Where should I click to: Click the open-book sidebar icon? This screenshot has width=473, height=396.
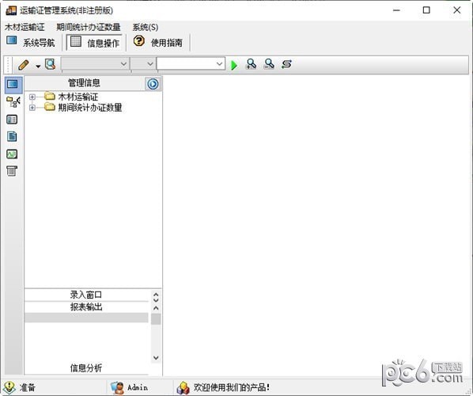pyautogui.click(x=12, y=120)
